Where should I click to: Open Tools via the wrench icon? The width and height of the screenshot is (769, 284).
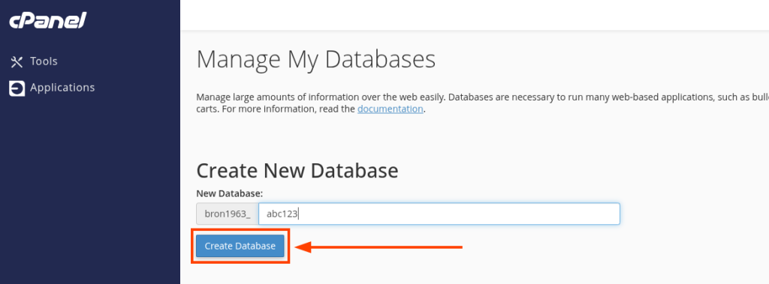pyautogui.click(x=17, y=61)
